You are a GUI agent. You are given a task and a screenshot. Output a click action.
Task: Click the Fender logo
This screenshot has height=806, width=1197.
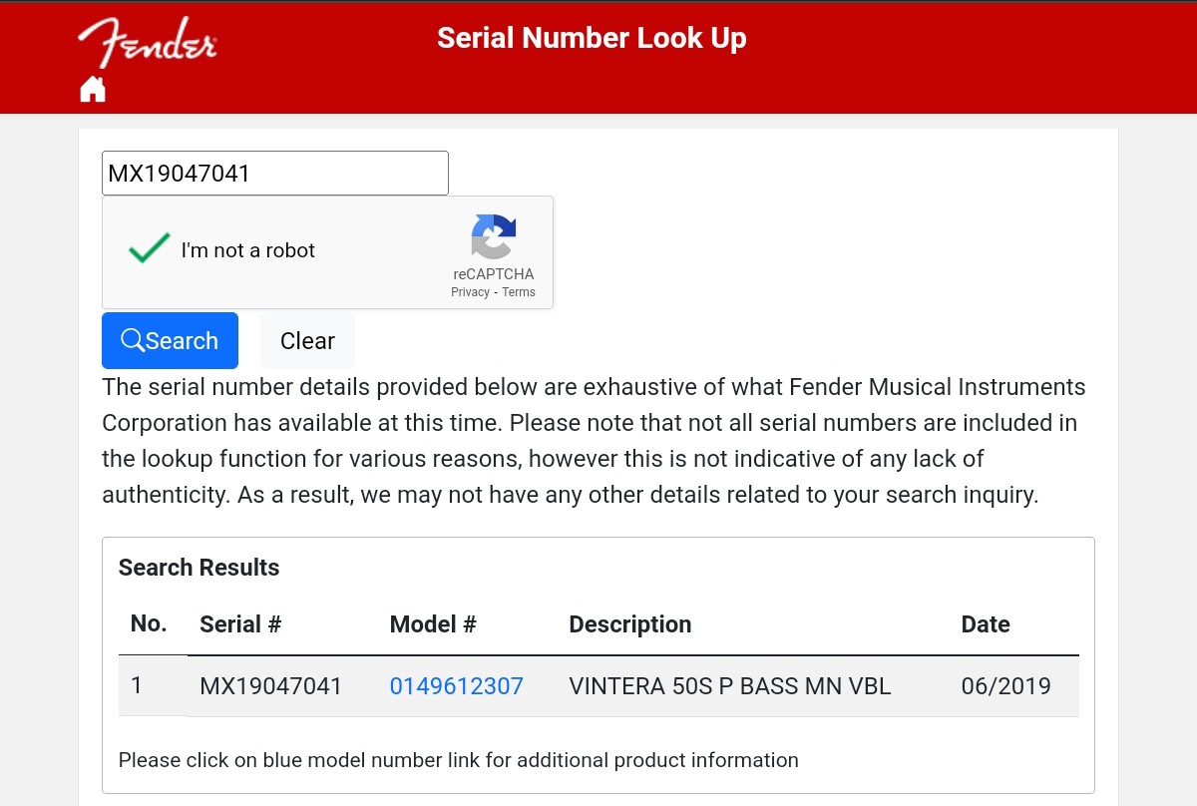coord(147,43)
